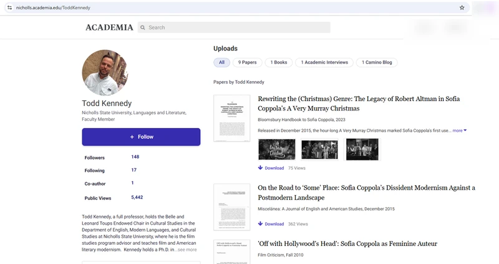Download the Murray Christmas paper
Viewport: 499px width, 264px height.
pyautogui.click(x=271, y=168)
